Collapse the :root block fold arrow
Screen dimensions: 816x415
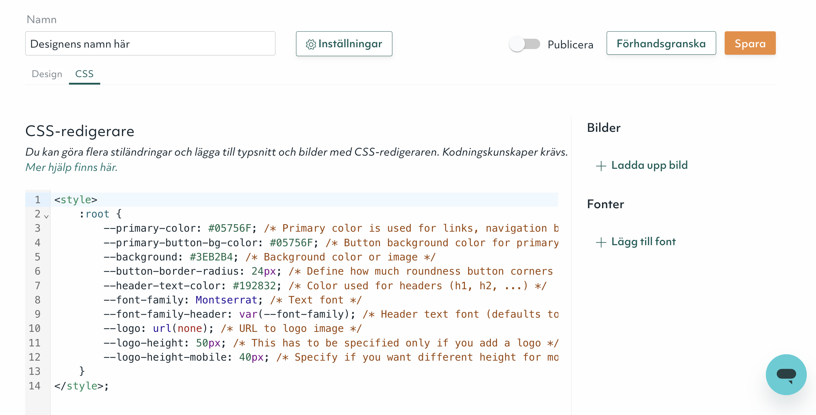[46, 216]
